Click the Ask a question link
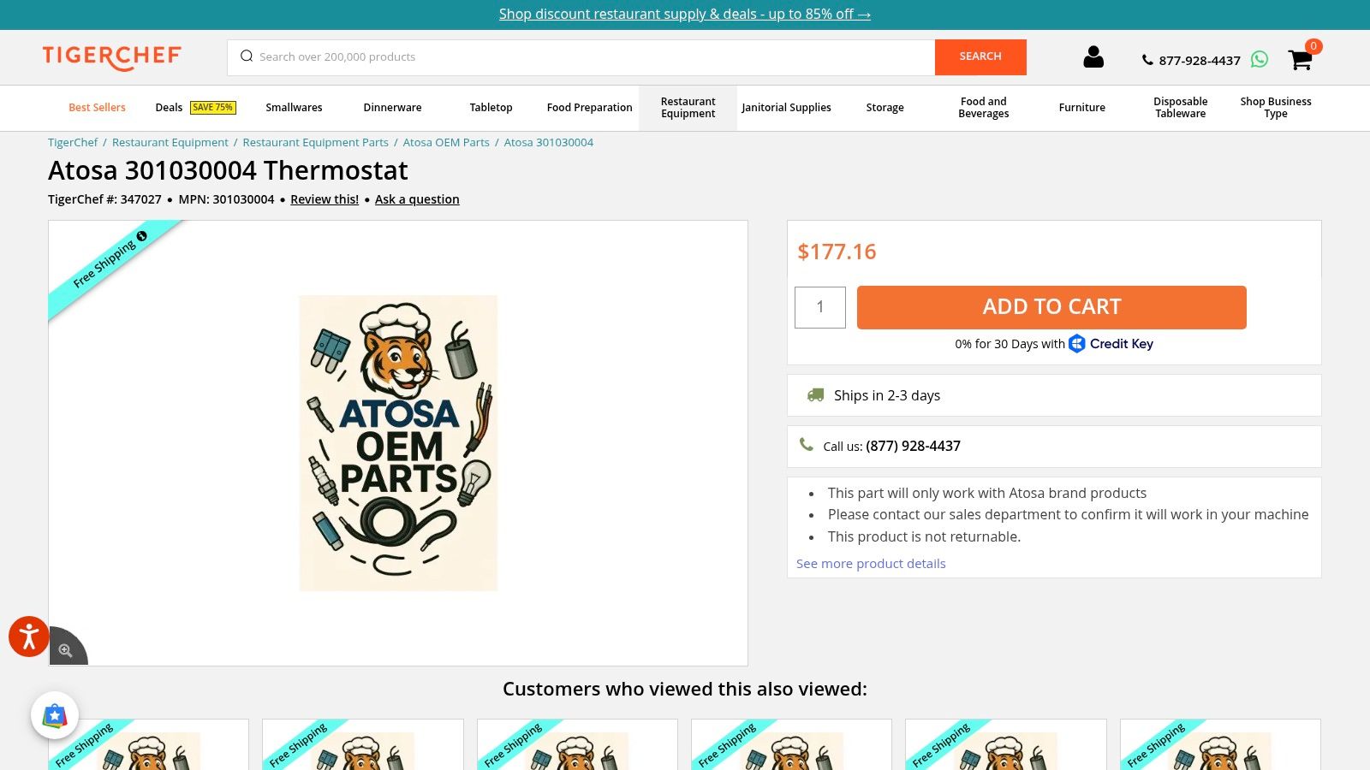 (x=417, y=199)
